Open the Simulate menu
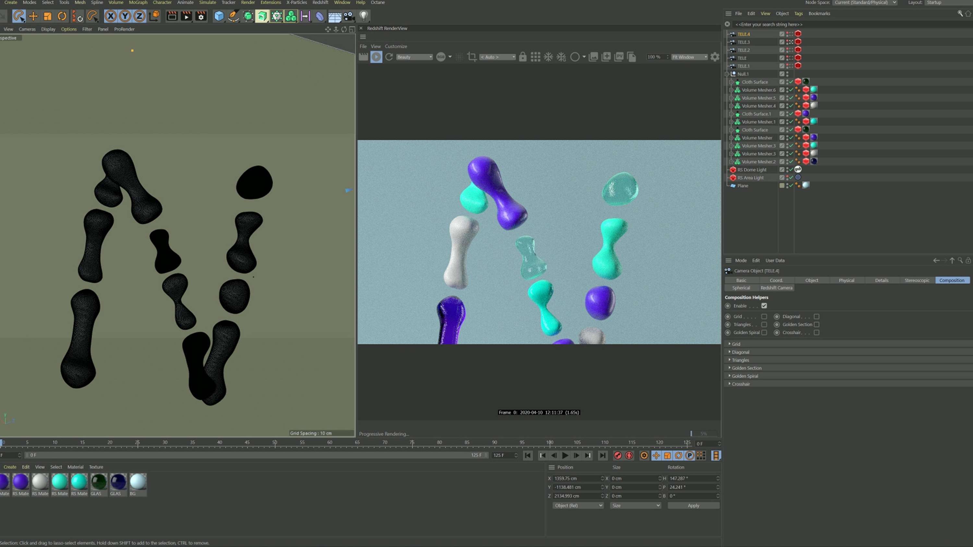 point(207,3)
